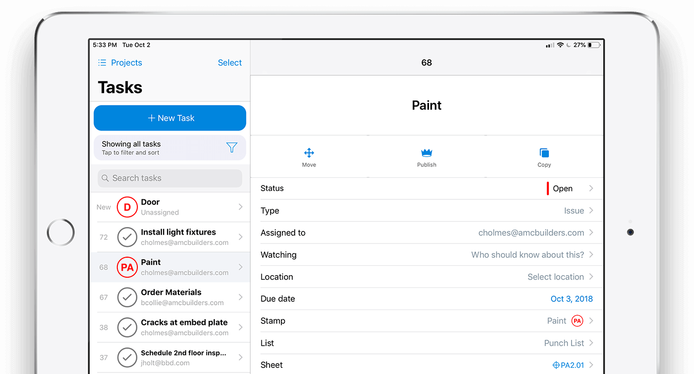Tap the red D stamp on Door task
This screenshot has width=694, height=374.
127,207
